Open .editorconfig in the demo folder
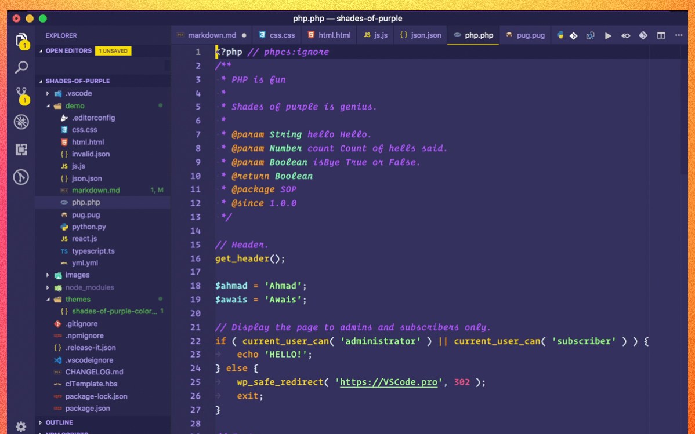This screenshot has width=695, height=434. tap(93, 118)
